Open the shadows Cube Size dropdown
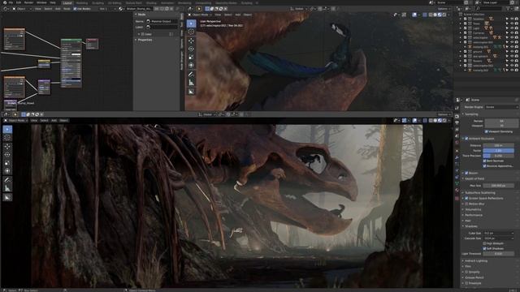520x292 pixels. point(499,233)
